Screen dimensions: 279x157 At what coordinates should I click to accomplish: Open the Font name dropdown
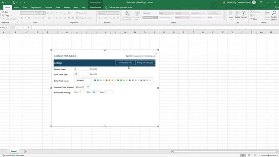38,13
